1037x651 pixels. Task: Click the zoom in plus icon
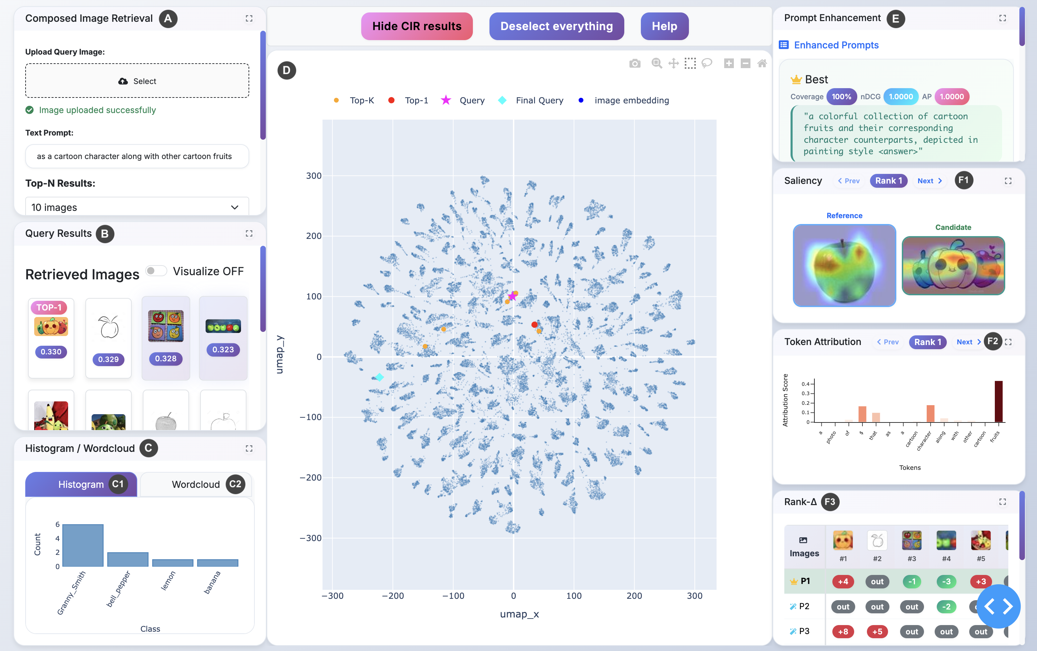[x=729, y=64]
